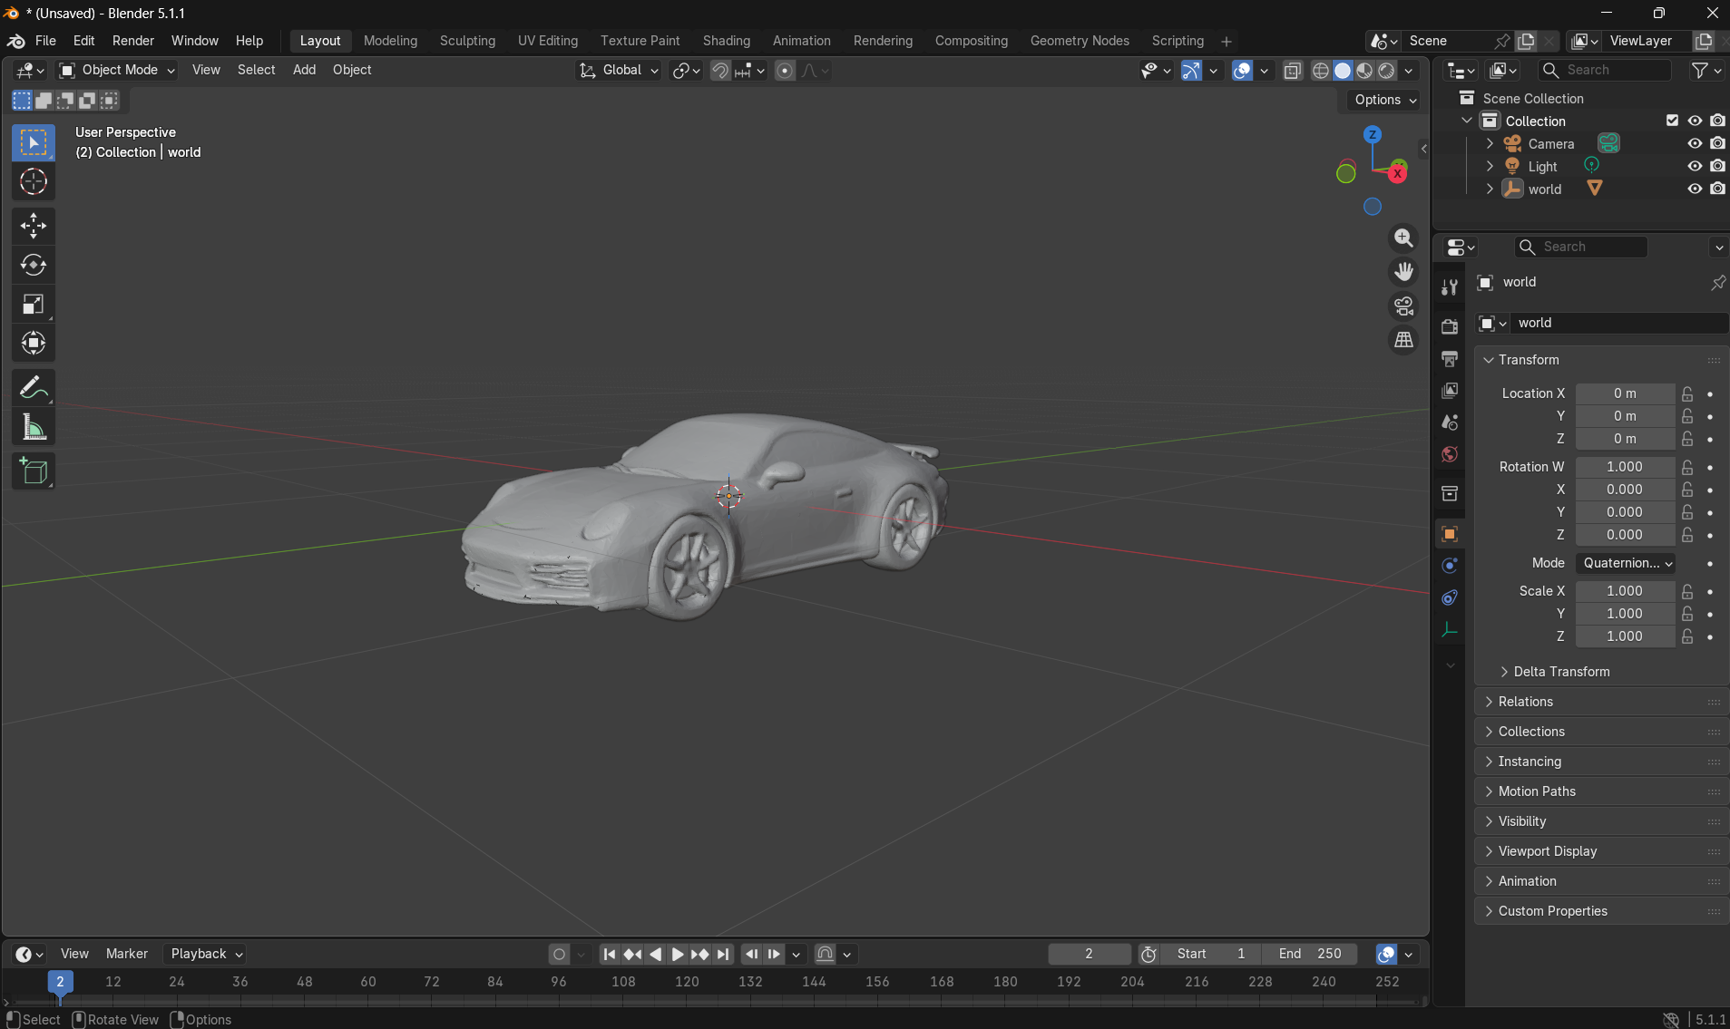Image resolution: width=1730 pixels, height=1029 pixels.
Task: Hide the Light object in viewport
Action: 1695,166
